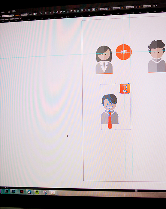Image resolution: width=166 pixels, height=209 pixels.
Task: Click the reference point grid icon
Action: point(93,10)
